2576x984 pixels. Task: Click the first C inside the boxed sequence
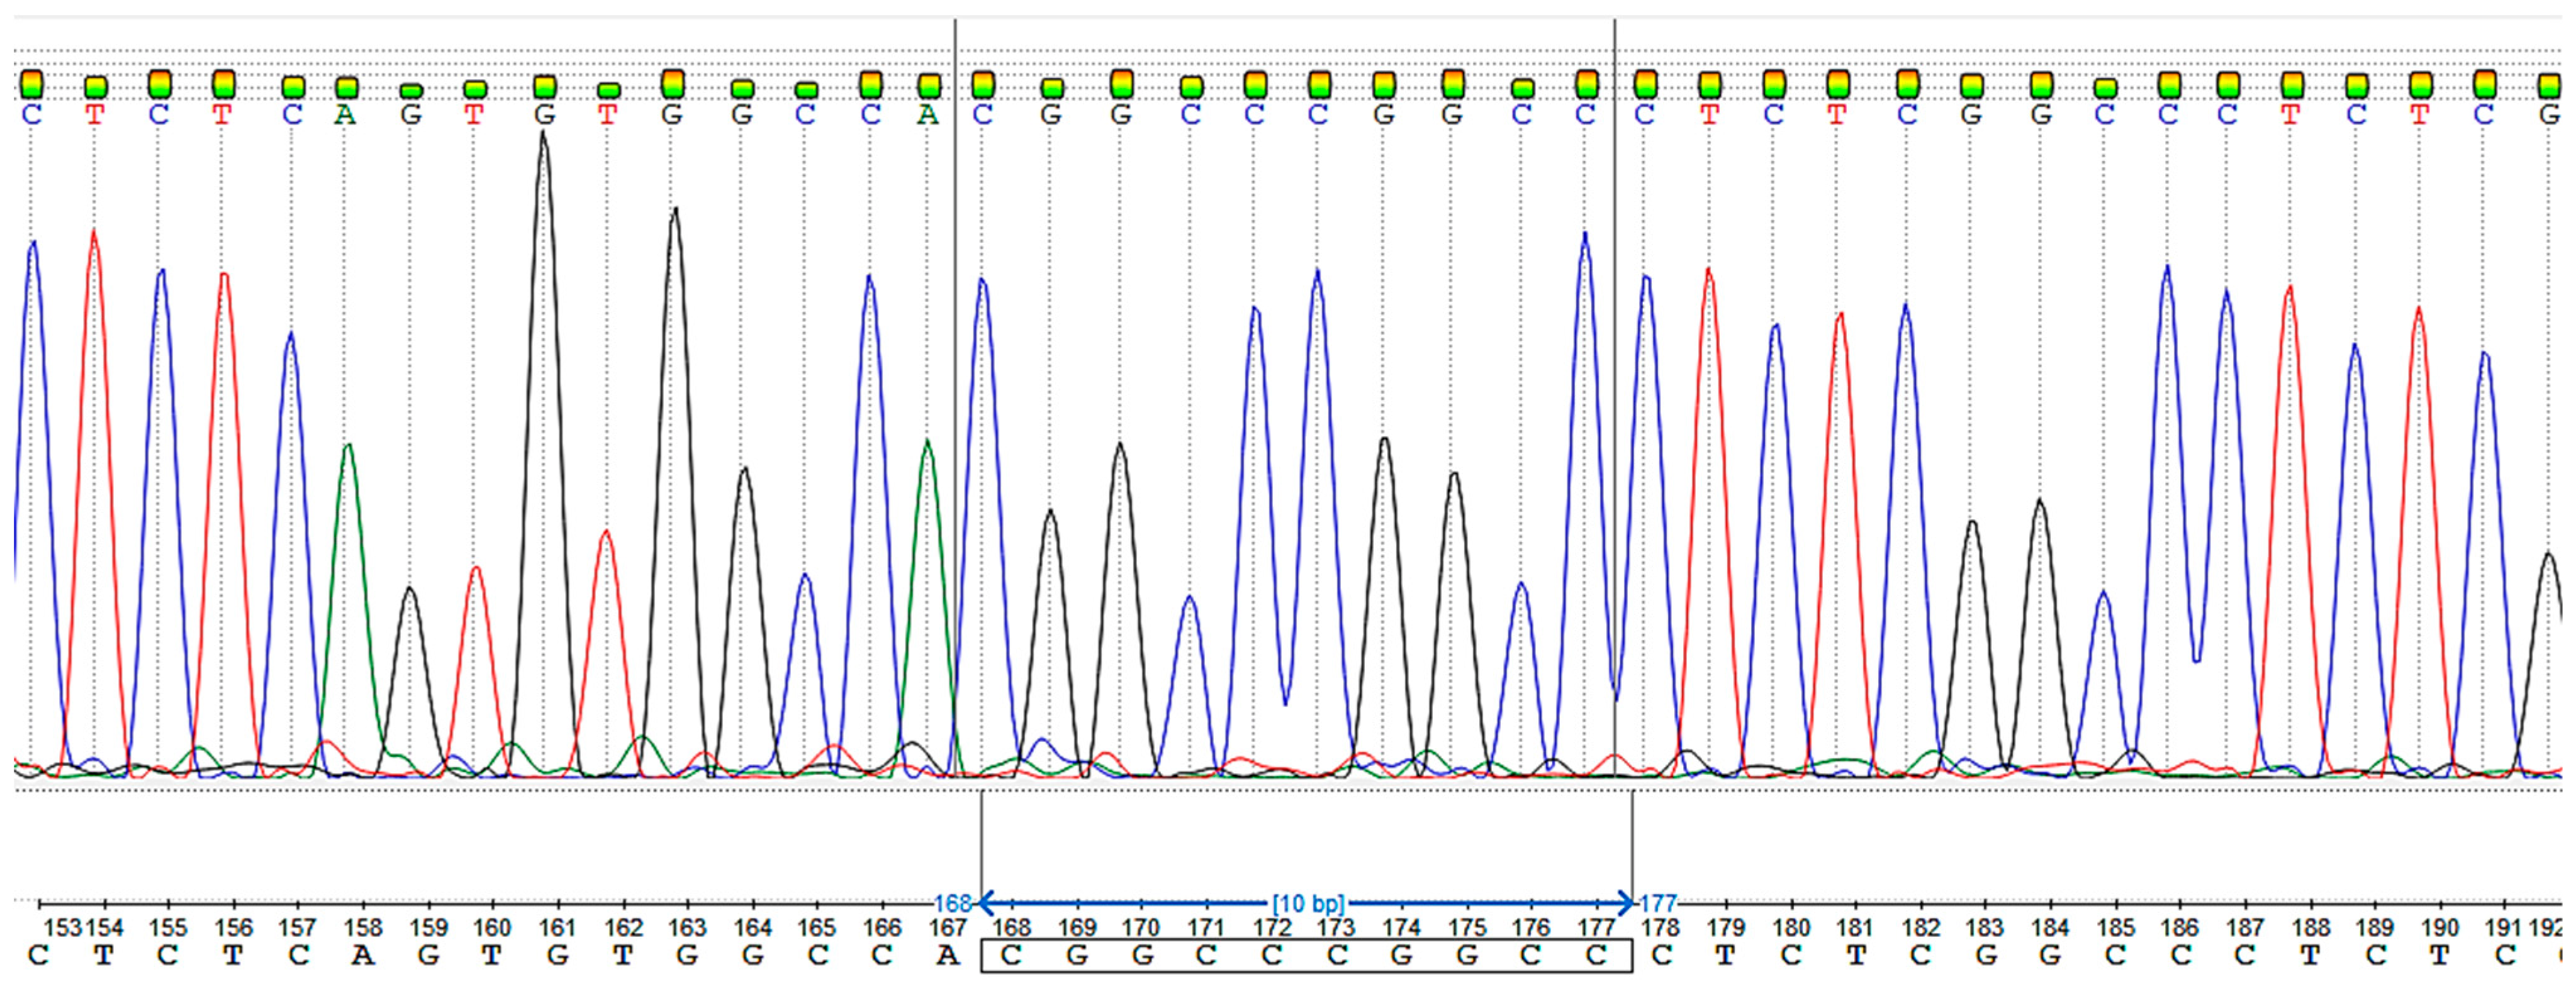pos(1011,956)
